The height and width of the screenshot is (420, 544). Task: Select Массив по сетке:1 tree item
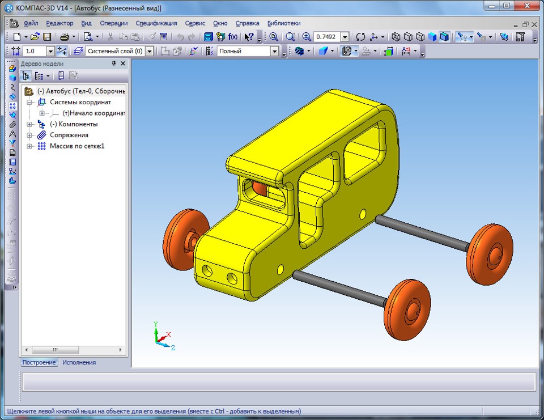coord(77,146)
